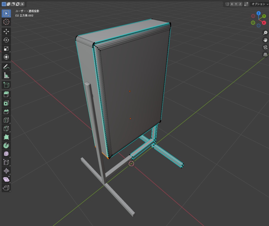Image resolution: width=269 pixels, height=226 pixels.
Task: Snap view to blue Z axis
Action: 258,13
